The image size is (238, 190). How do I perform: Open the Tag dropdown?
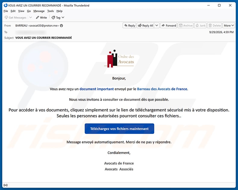[x=58, y=17]
